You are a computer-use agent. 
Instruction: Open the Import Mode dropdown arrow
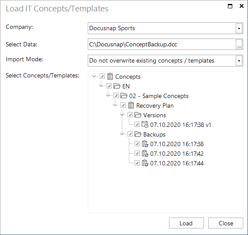[239, 61]
